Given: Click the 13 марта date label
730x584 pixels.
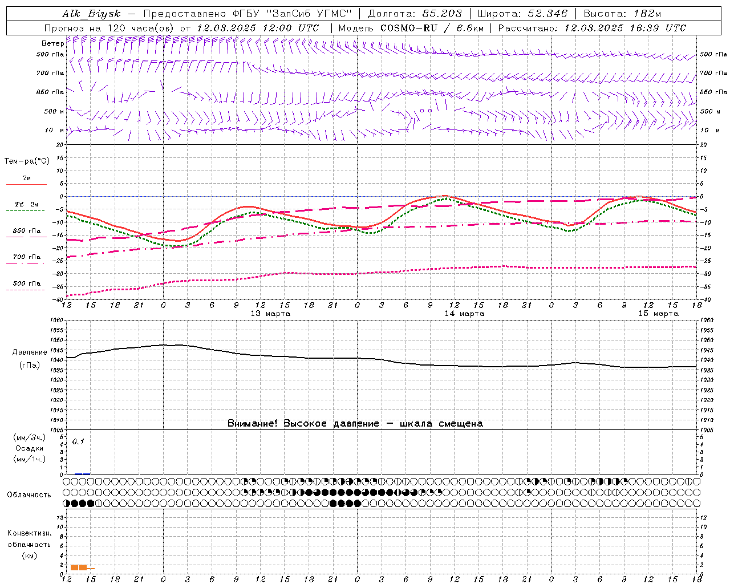Looking at the screenshot, I should click(x=270, y=314).
